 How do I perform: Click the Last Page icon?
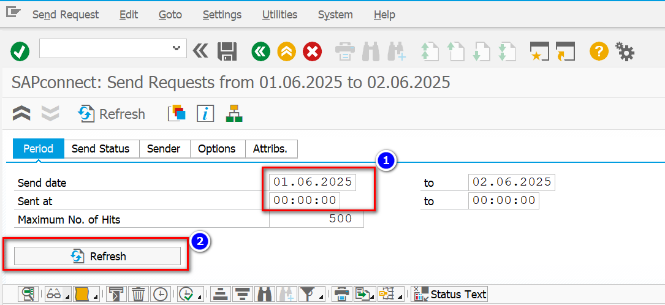pos(507,51)
